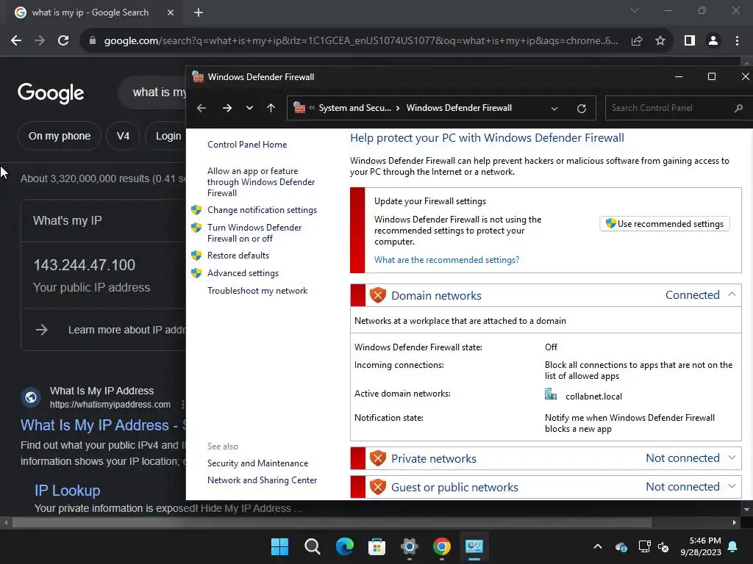Click Chrome back arrow button

pyautogui.click(x=16, y=41)
